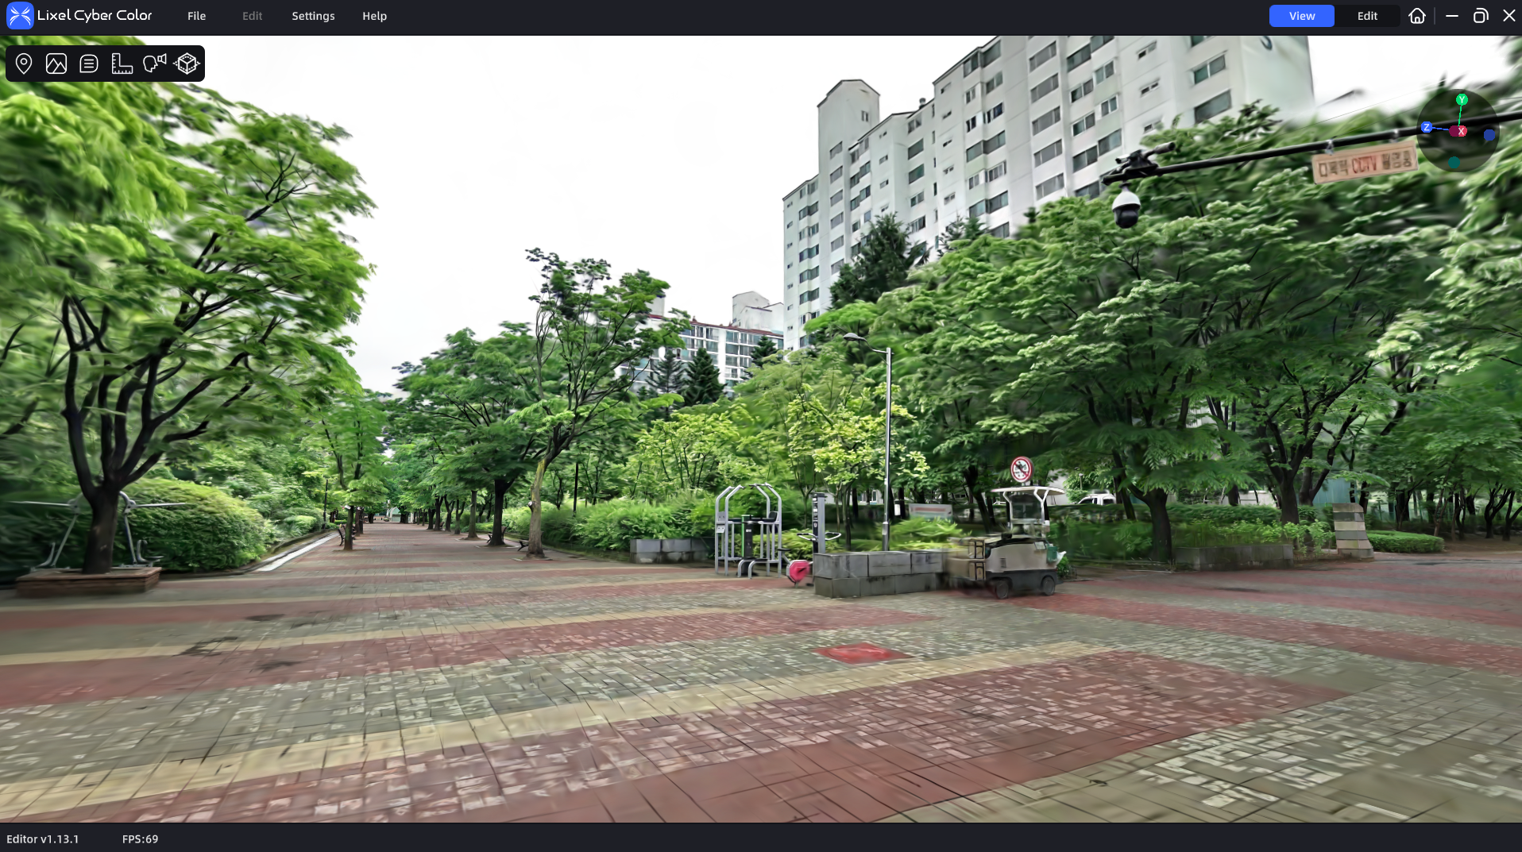Open the Settings menu
The height and width of the screenshot is (852, 1522).
[313, 16]
